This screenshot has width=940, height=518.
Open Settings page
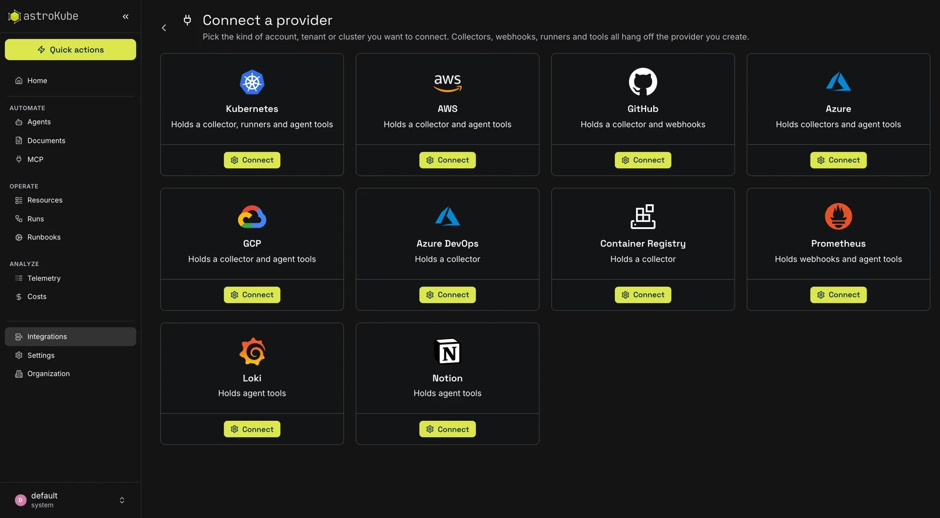70,356
